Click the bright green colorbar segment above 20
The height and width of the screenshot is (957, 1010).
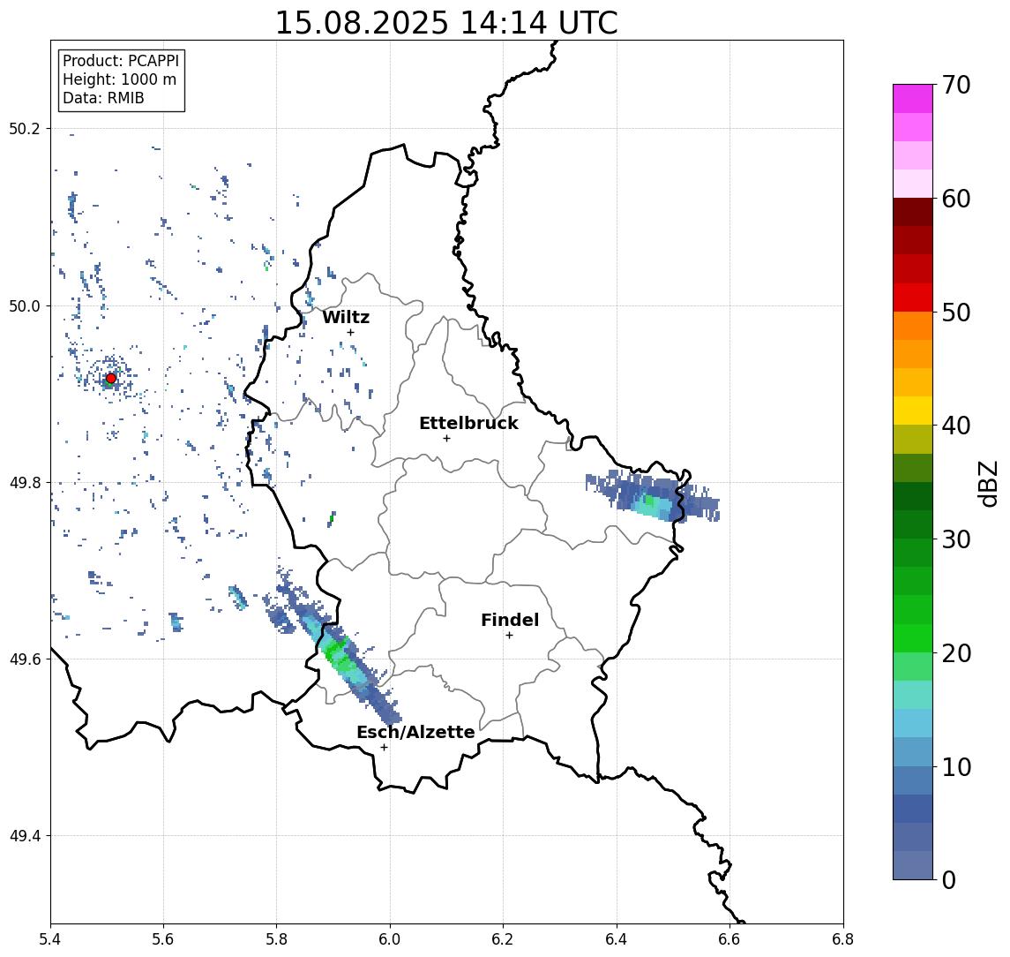coord(913,638)
